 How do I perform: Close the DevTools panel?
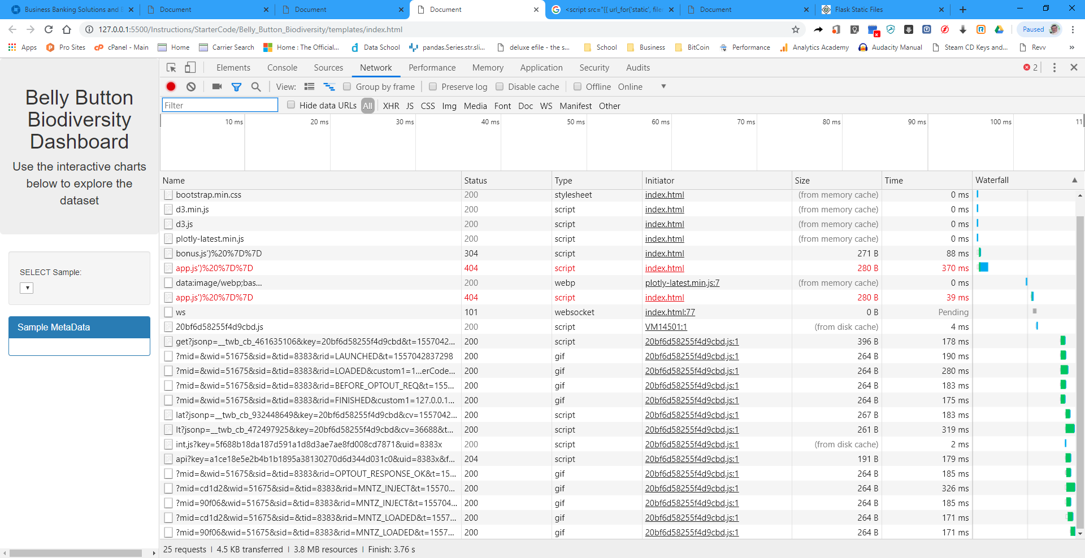[x=1074, y=67]
